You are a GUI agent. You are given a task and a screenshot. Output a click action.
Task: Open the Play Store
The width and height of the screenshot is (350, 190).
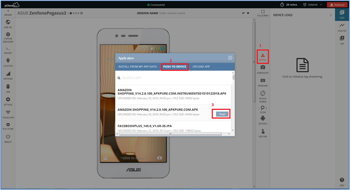click(8, 126)
